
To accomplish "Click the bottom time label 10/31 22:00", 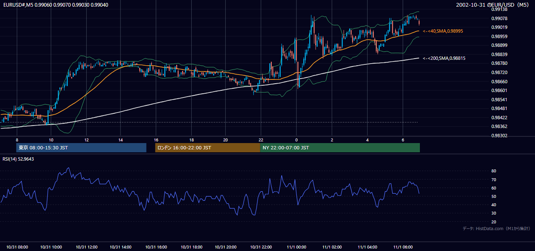I will [x=261, y=247].
